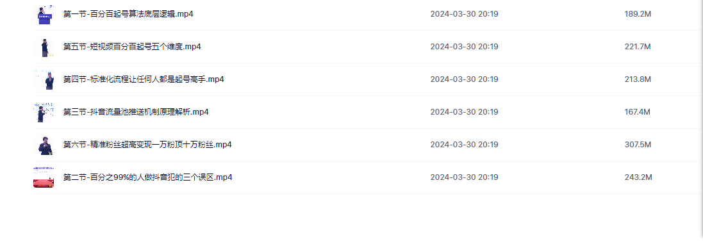Open file 第一节-百分百起号算法底层逻辑.mp4
The image size is (703, 251).
pos(128,14)
